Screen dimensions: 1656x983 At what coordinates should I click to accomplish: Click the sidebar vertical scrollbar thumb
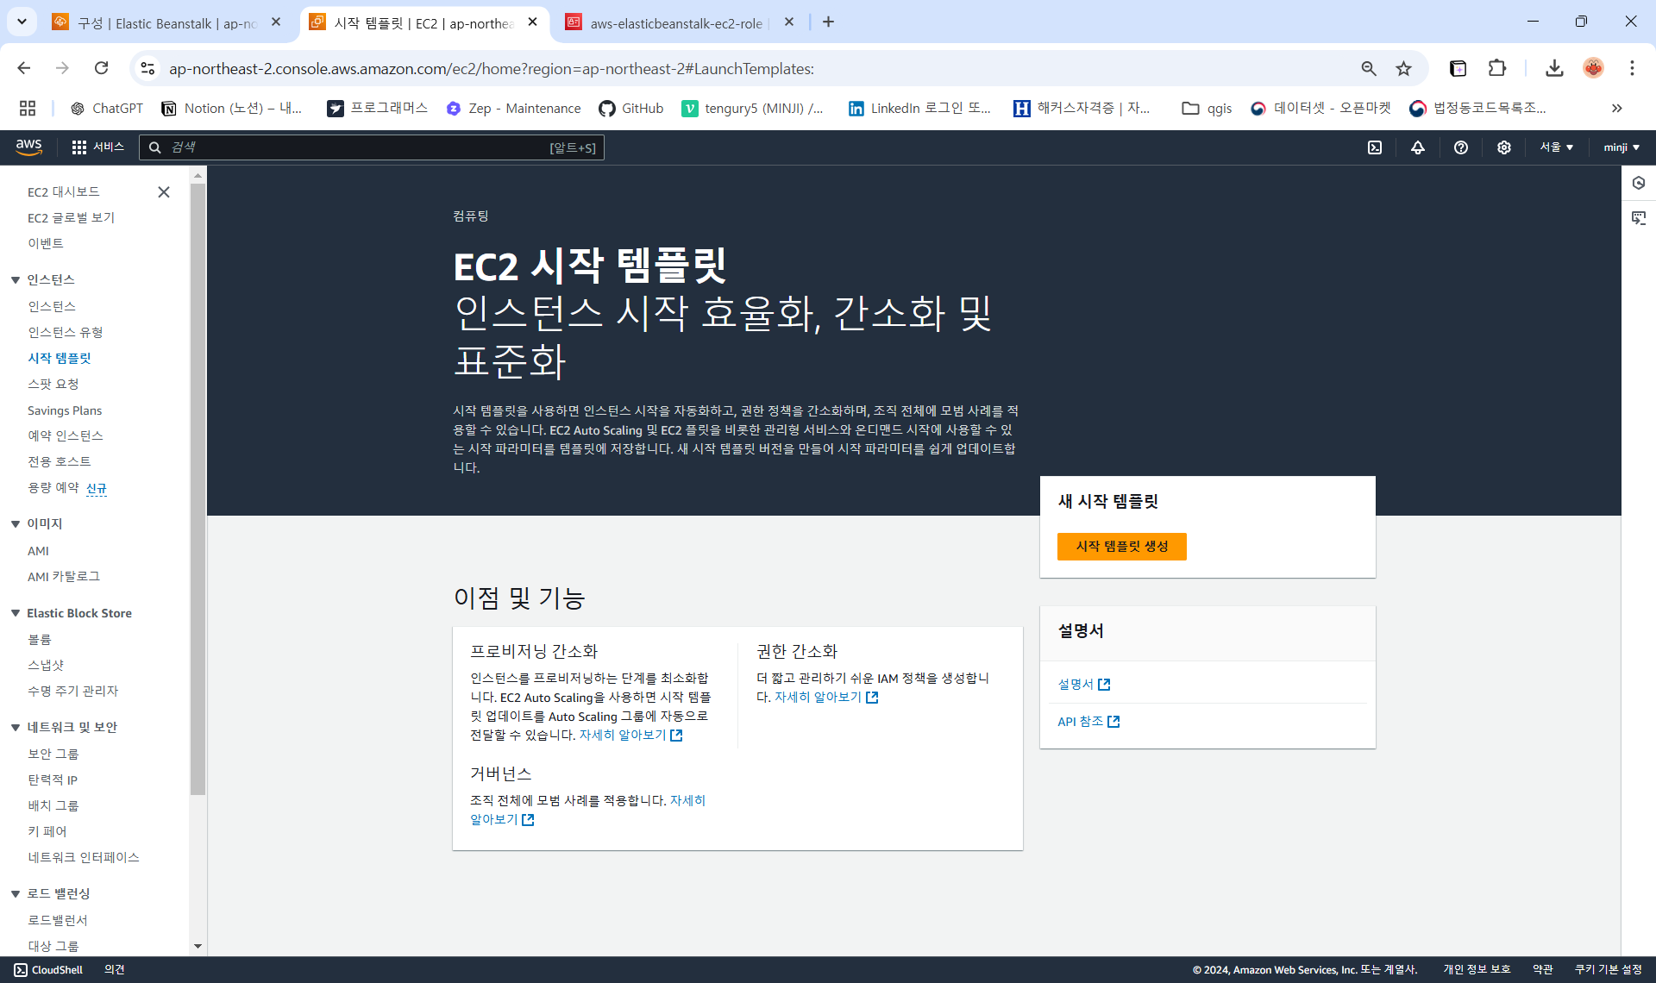(x=198, y=487)
